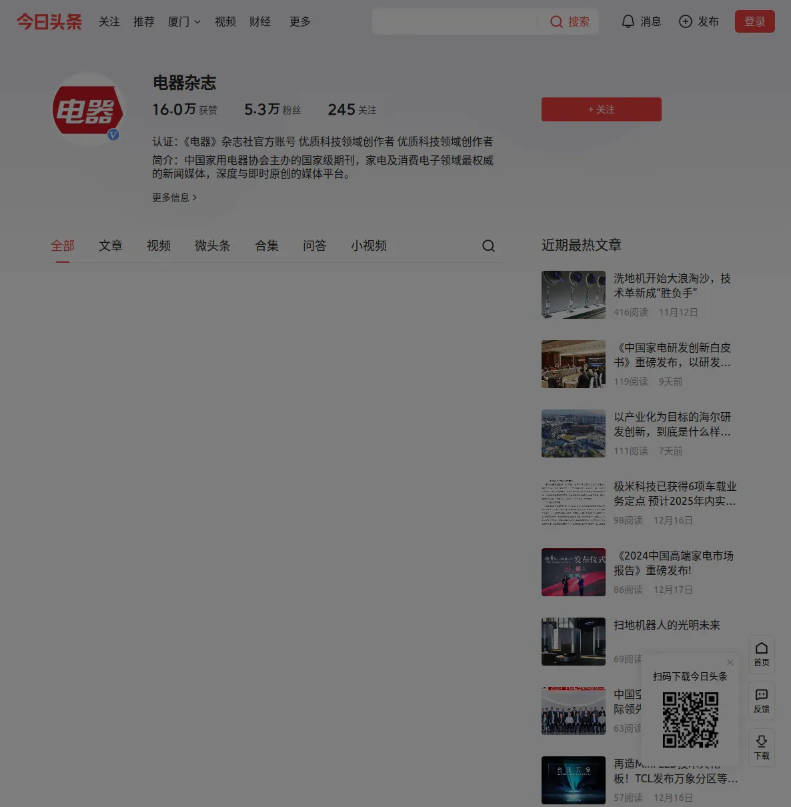Screen dimensions: 791x807
Task: Click the QR code image
Action: point(690,720)
